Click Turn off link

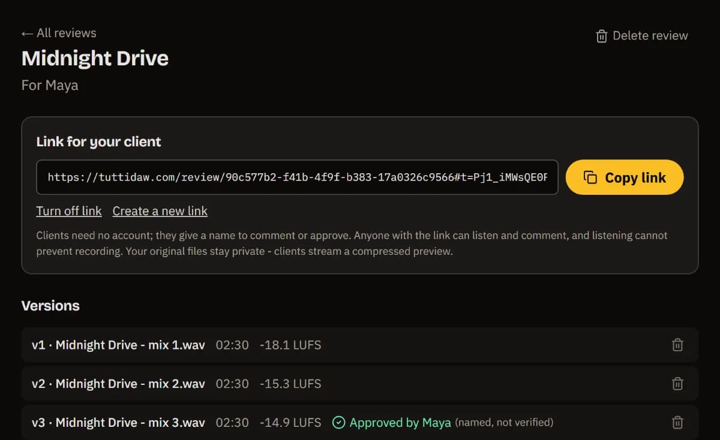coord(69,211)
